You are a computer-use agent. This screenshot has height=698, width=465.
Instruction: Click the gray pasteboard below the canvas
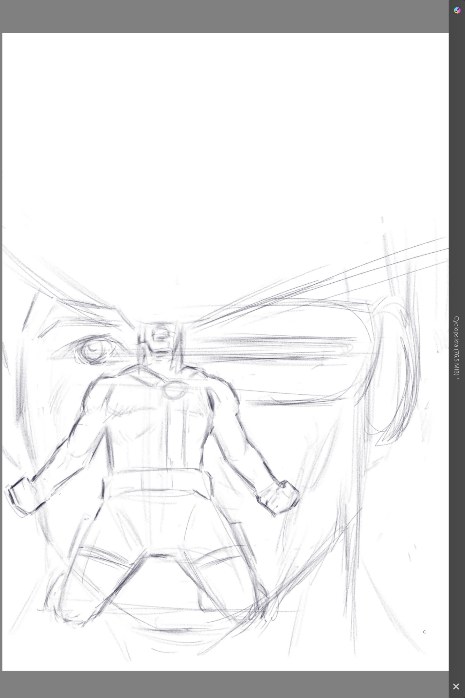coord(223,684)
